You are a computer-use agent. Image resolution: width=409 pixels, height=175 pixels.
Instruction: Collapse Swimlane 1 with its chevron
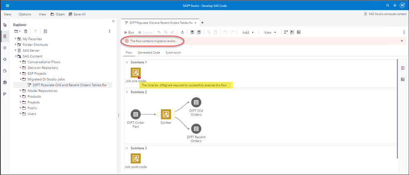(127, 62)
